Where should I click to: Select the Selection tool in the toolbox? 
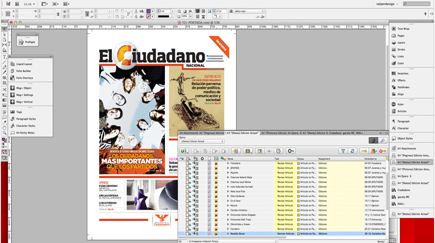tap(4, 29)
